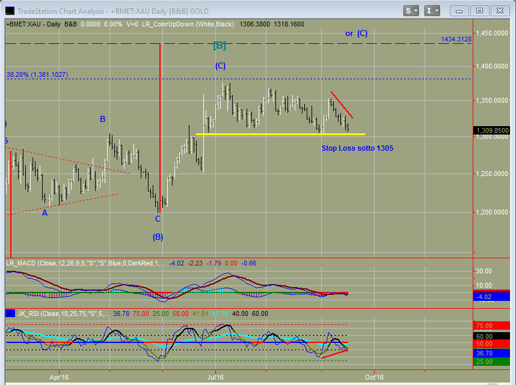Select the LR_ColorUpDown (White,Black) indicator label

(x=188, y=24)
